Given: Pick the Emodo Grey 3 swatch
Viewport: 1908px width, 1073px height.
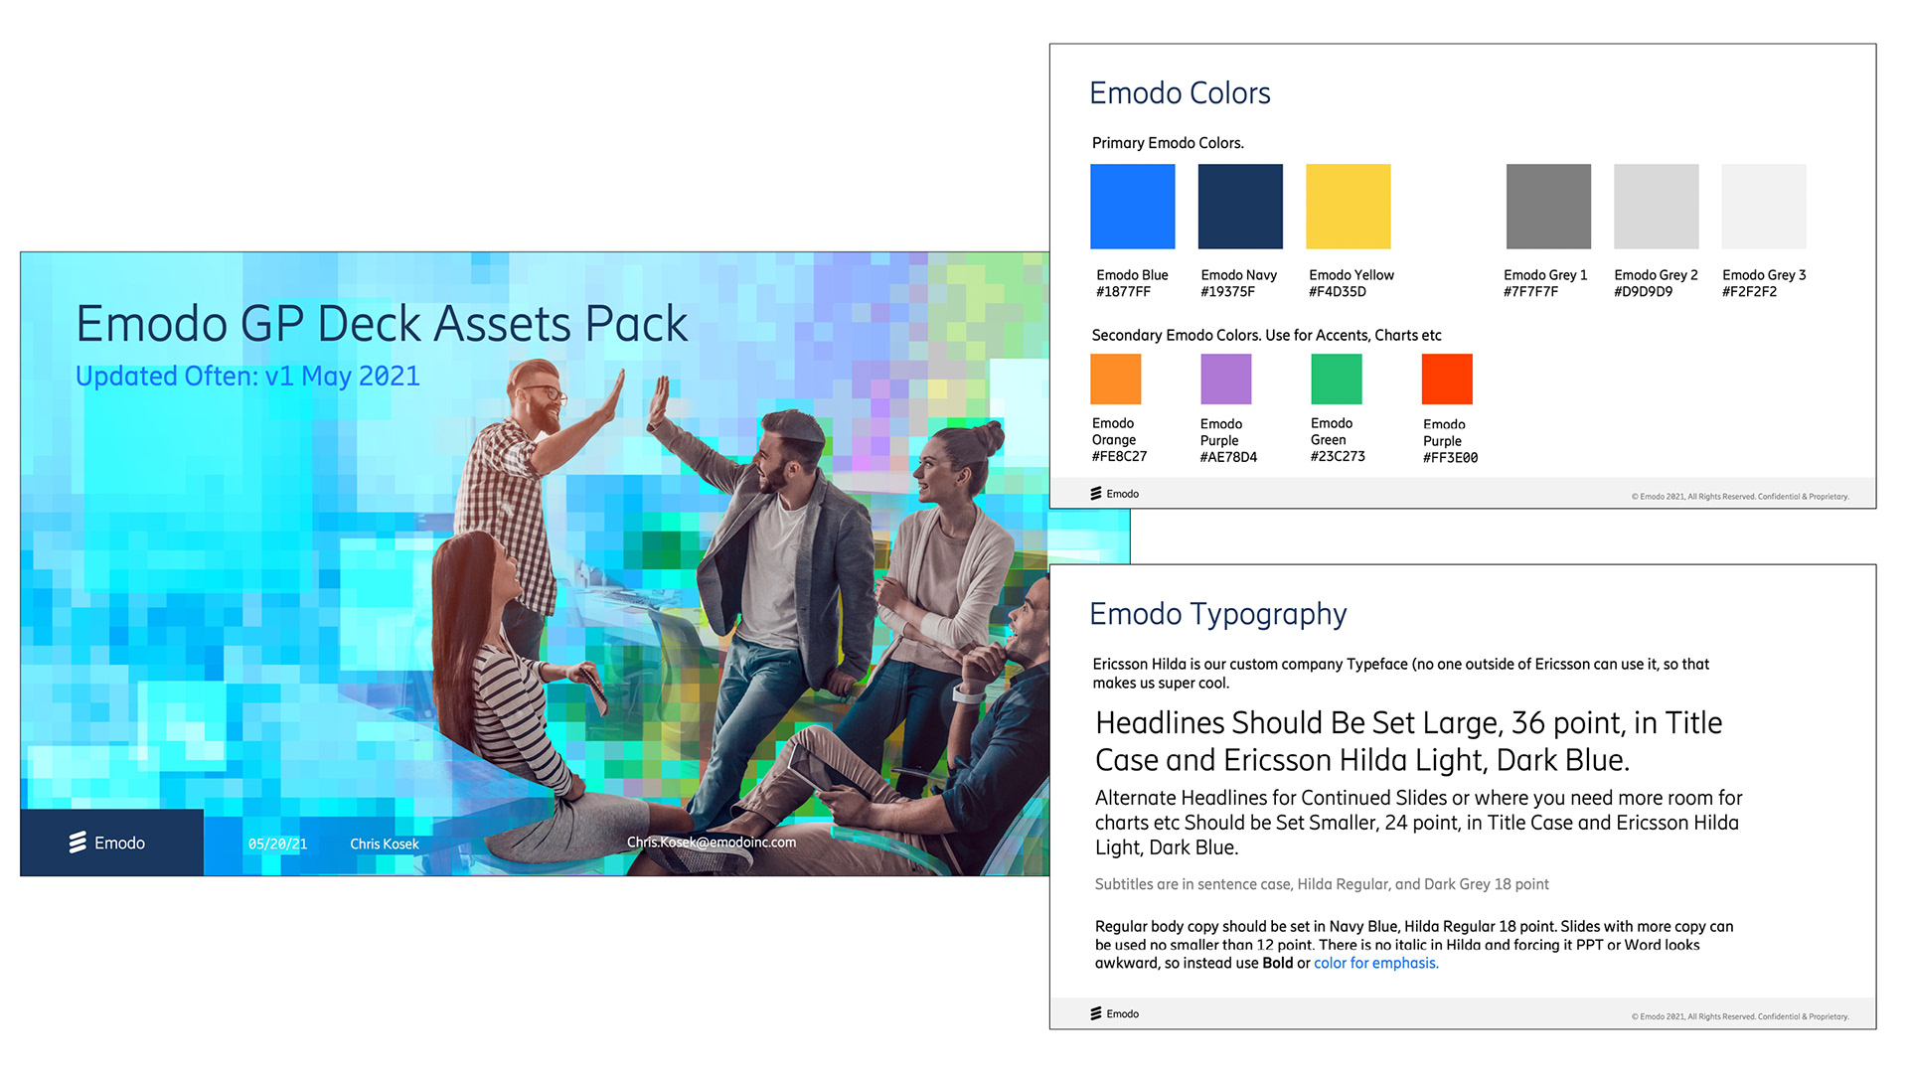Looking at the screenshot, I should tap(1764, 207).
